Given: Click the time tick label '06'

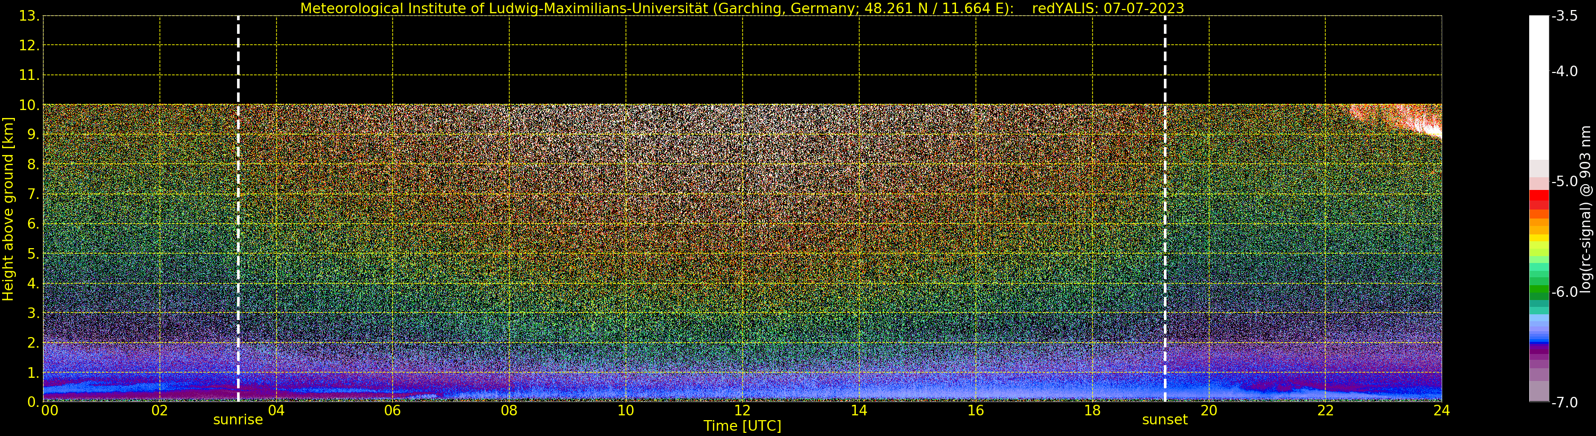Looking at the screenshot, I should 392,410.
